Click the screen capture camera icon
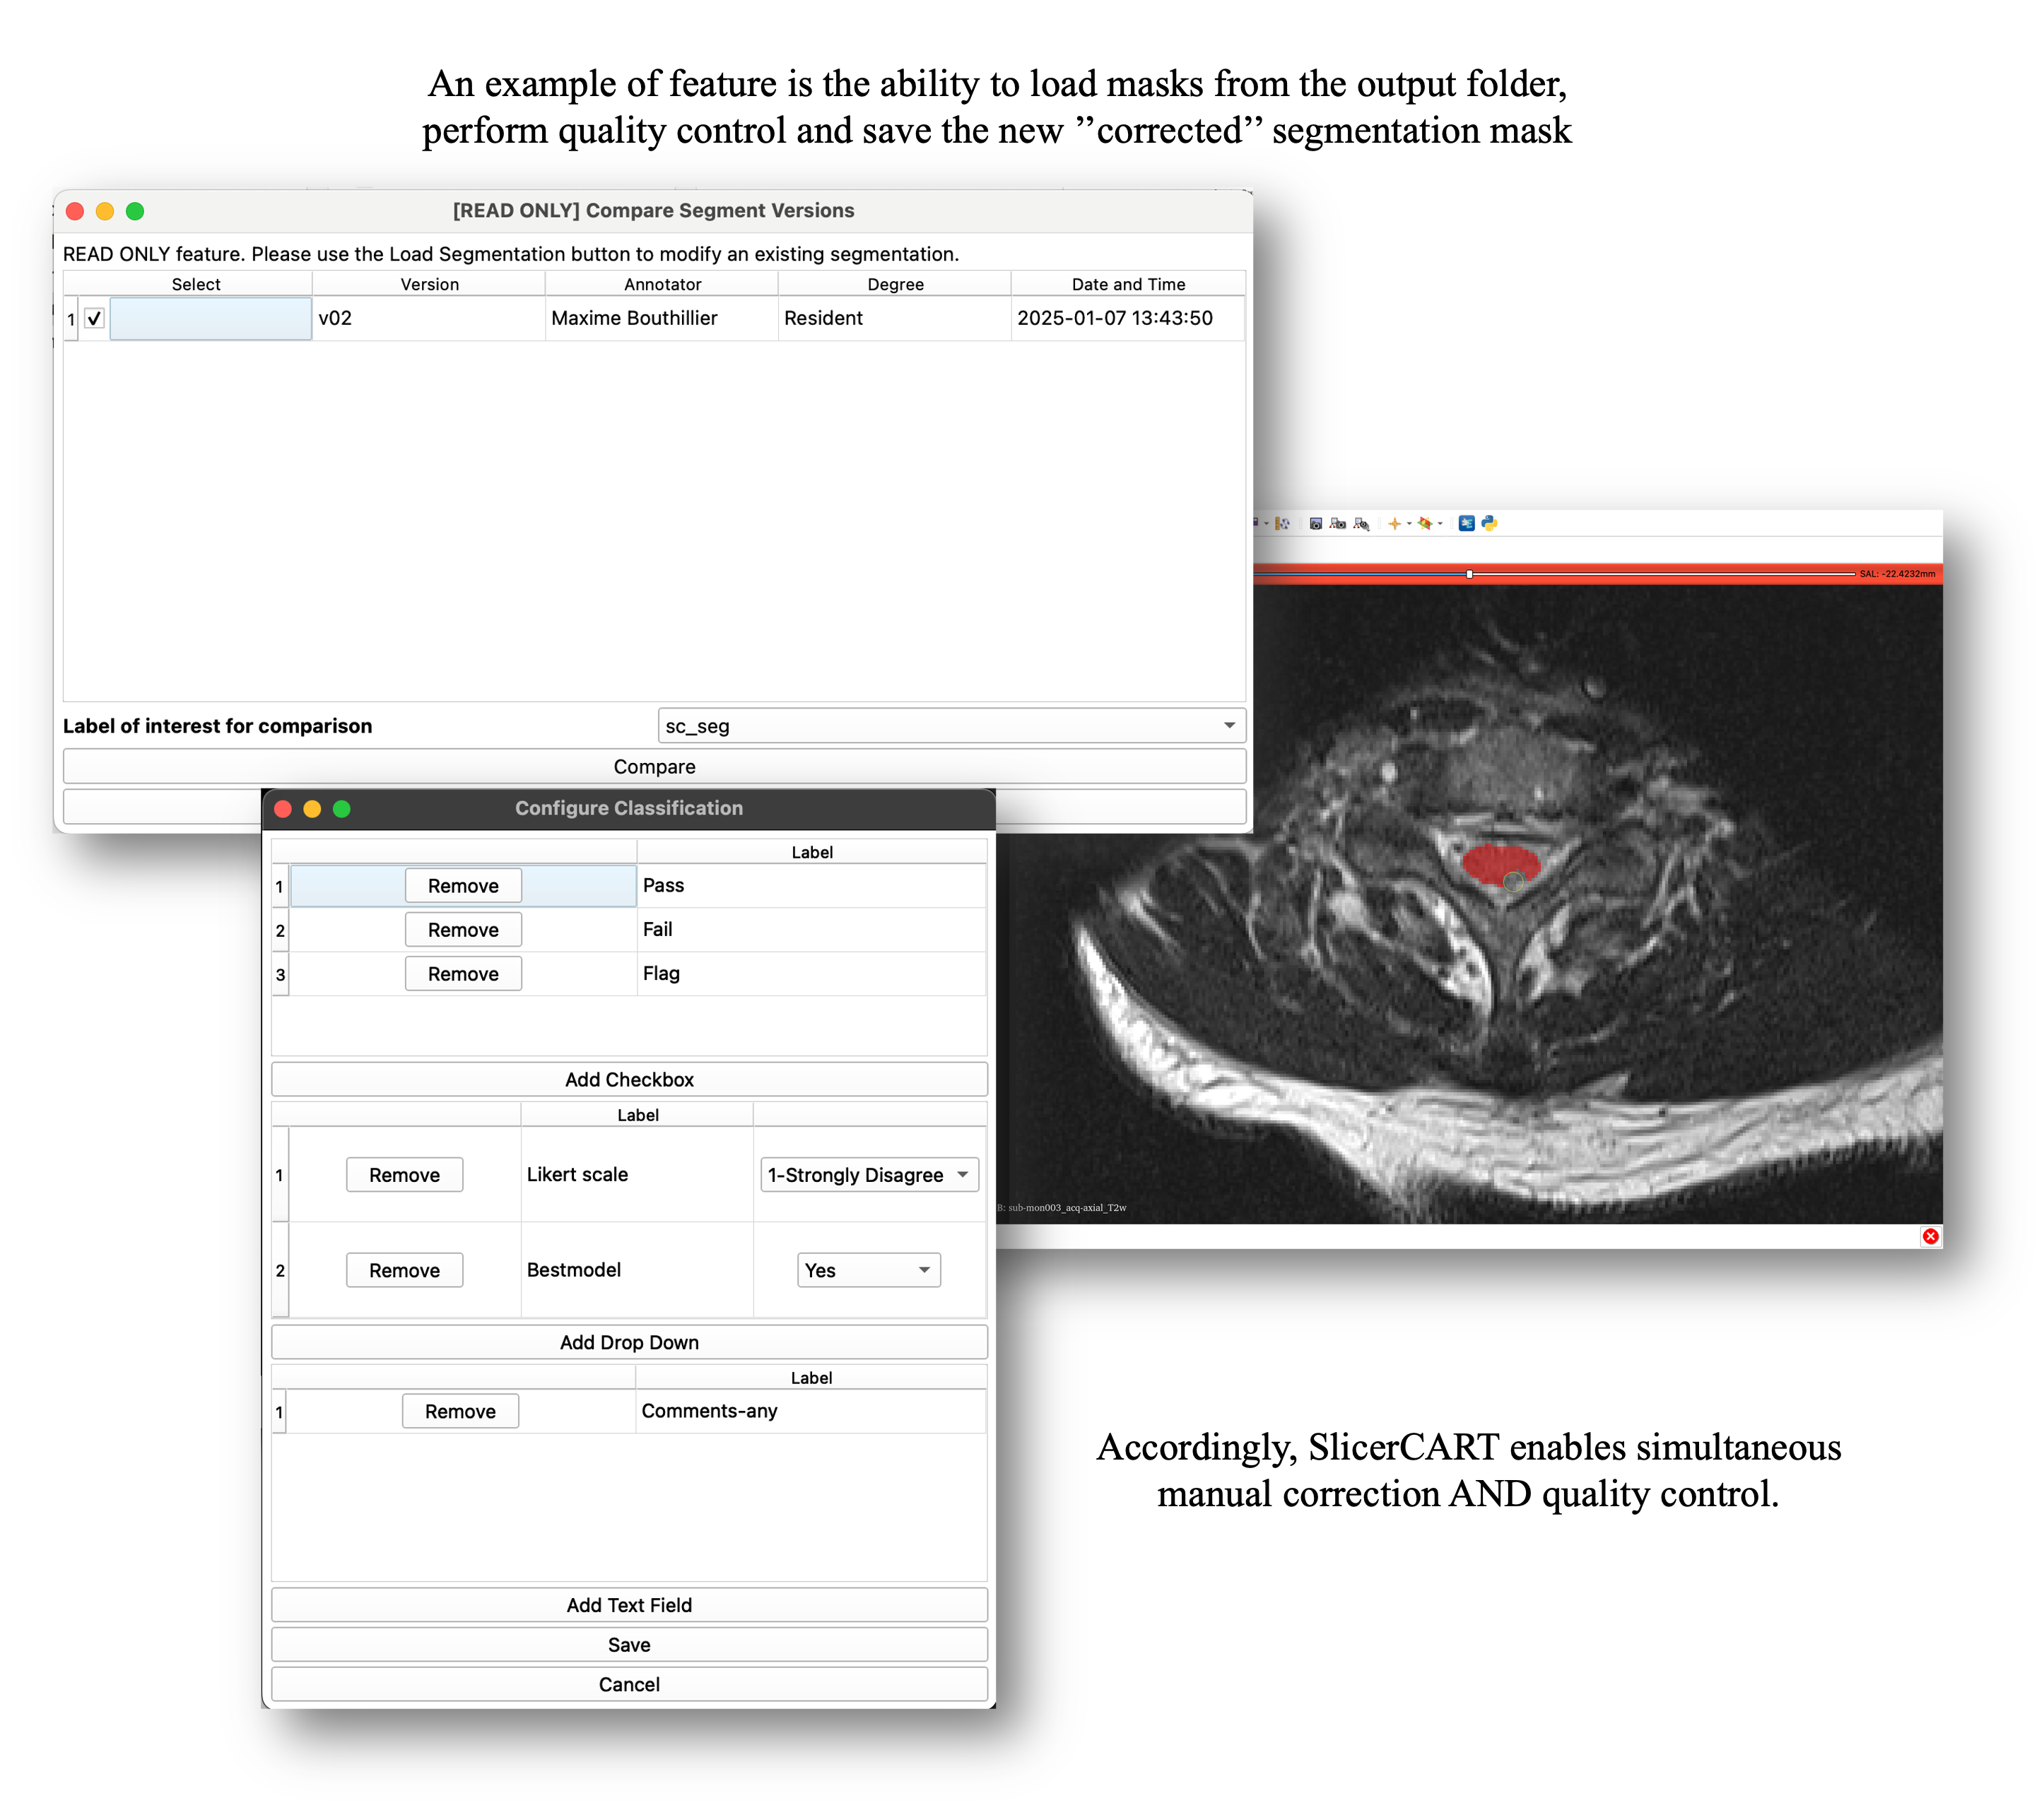Screen dimensions: 2044x1810 (x=1316, y=523)
